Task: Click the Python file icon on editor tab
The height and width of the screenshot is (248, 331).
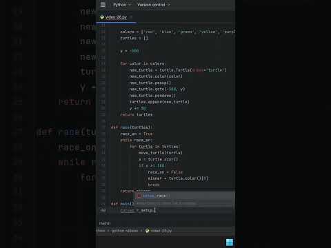Action: 102,17
